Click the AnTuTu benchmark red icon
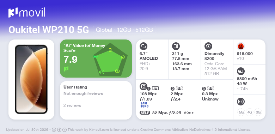This screenshot has width=275, height=134. click(x=241, y=46)
